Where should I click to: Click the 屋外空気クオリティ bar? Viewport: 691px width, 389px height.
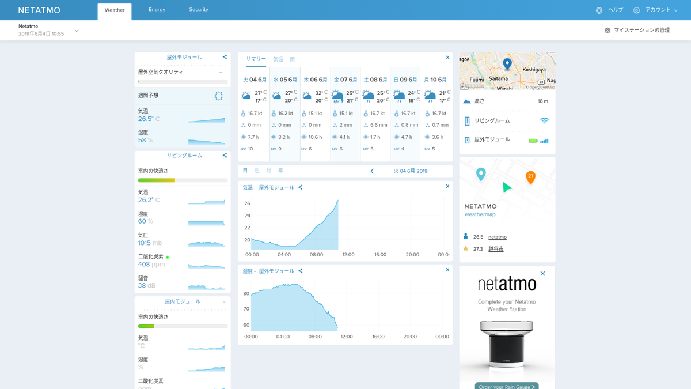click(183, 82)
